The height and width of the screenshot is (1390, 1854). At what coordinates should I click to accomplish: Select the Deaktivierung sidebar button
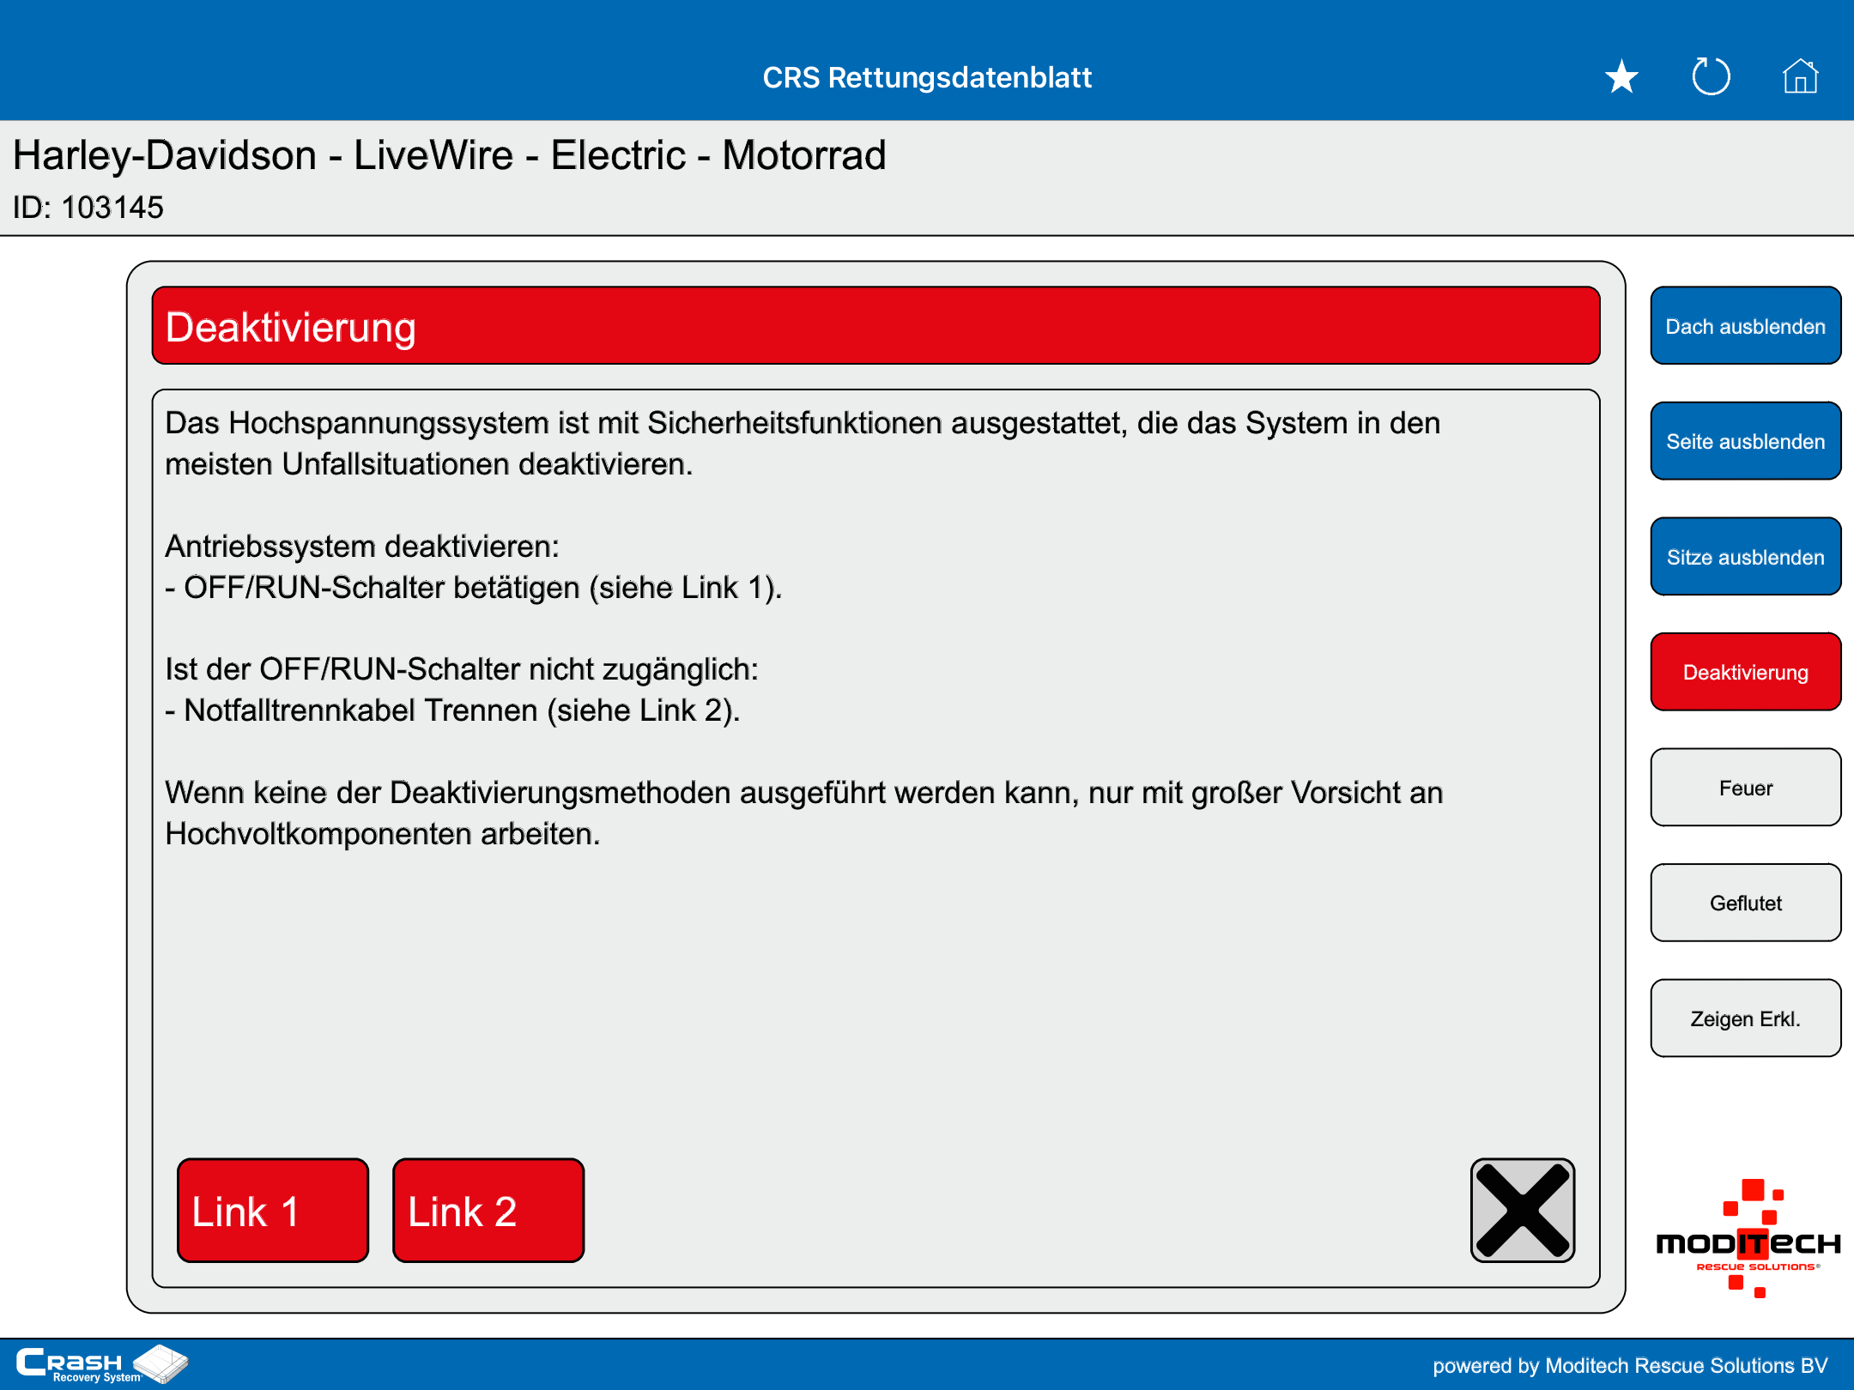[x=1745, y=672]
